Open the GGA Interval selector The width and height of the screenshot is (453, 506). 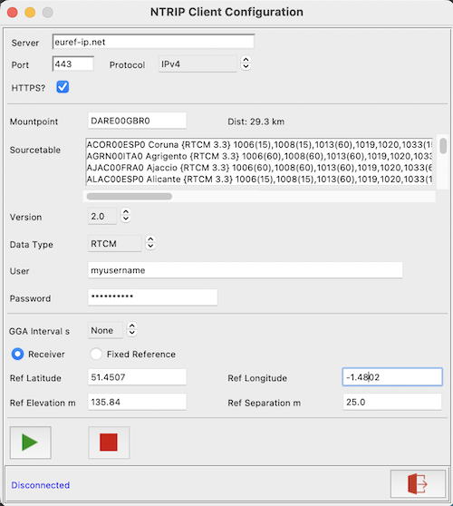point(112,330)
